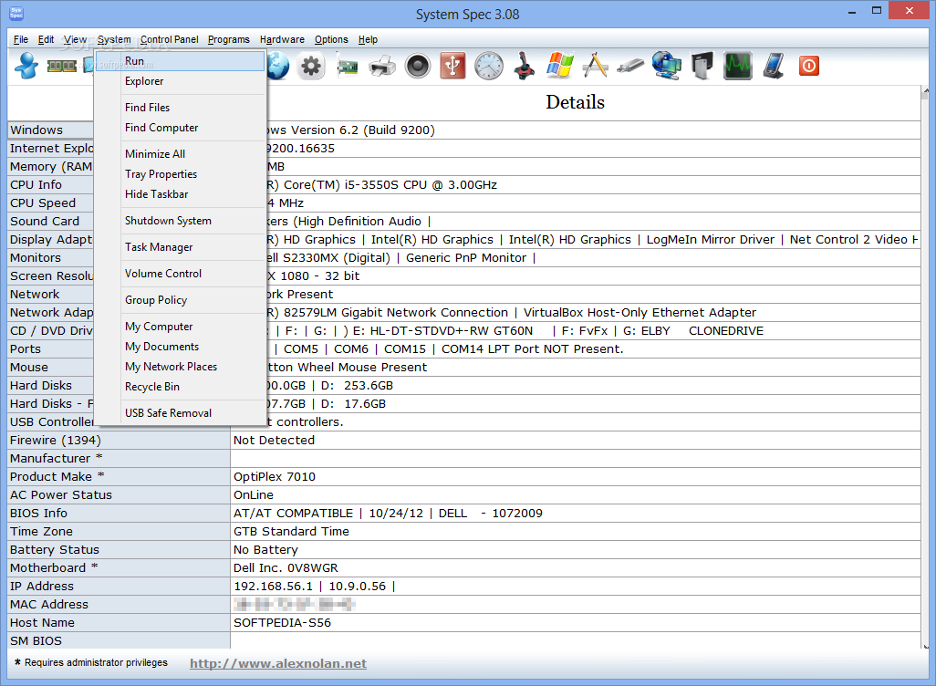
Task: Open the Control Panel menu
Action: 170,39
